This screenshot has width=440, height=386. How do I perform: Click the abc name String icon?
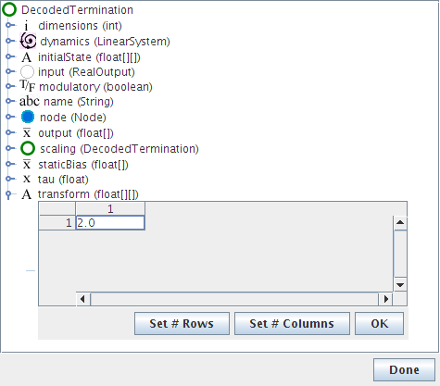pos(30,101)
